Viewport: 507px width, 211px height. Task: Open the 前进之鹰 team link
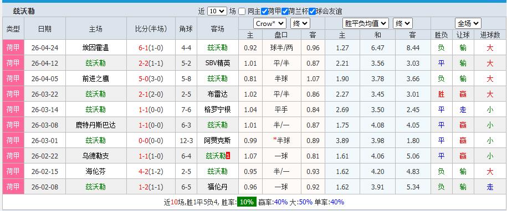(x=96, y=79)
